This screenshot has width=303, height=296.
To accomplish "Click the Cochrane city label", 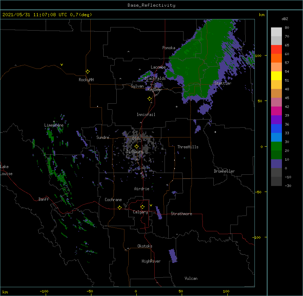I will (x=113, y=200).
